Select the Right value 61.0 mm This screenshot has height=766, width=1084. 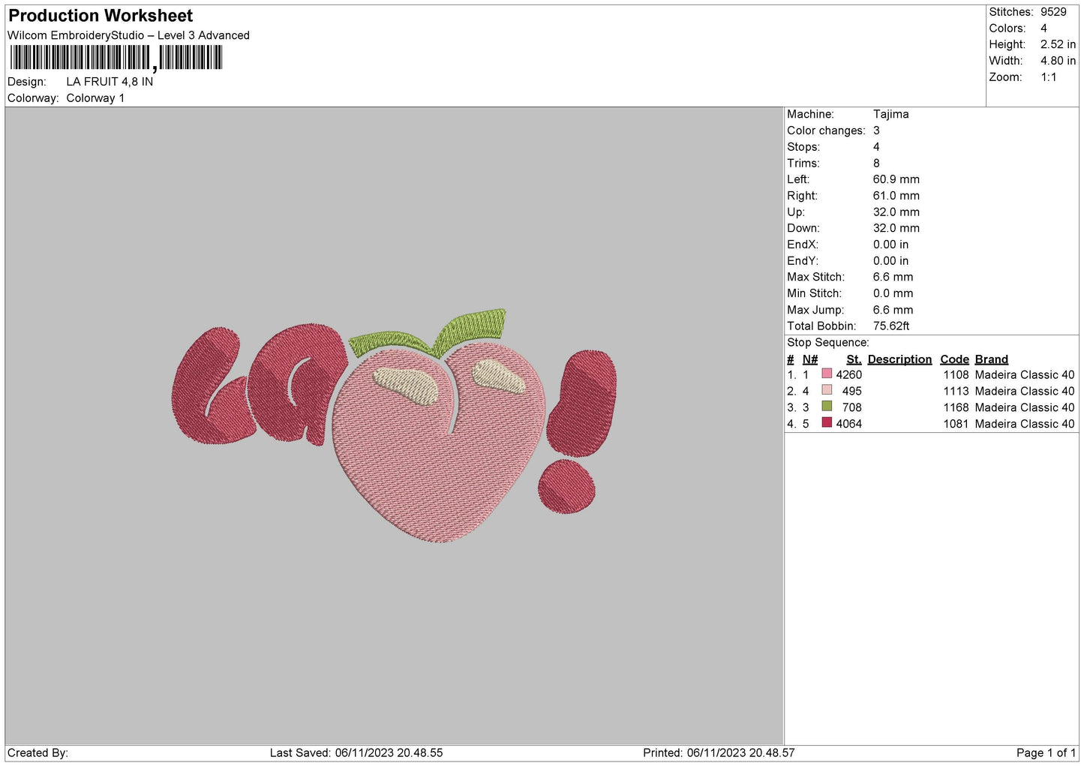[896, 196]
